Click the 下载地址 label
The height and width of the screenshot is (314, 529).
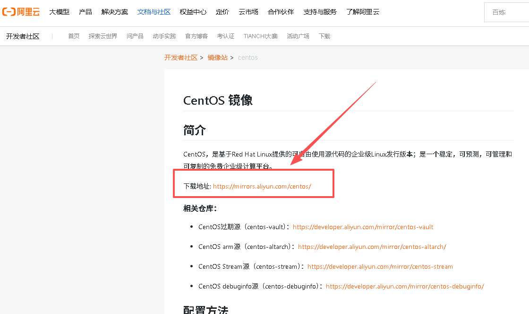(x=197, y=186)
